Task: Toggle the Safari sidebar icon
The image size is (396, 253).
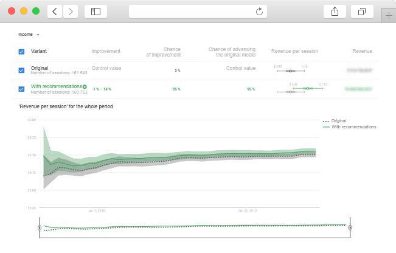Action: tap(96, 12)
